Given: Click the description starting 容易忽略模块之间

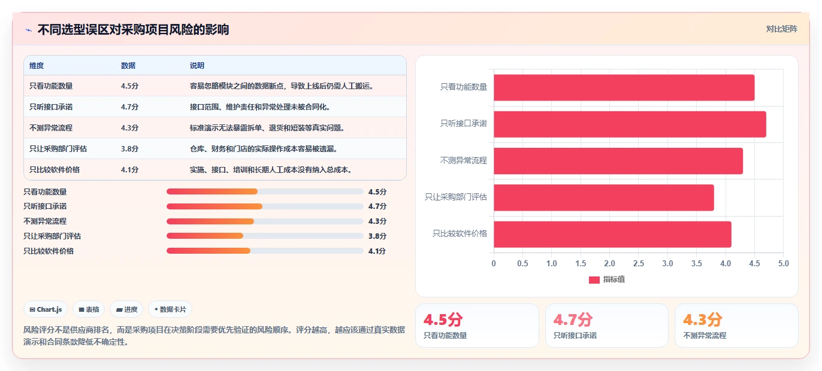Looking at the screenshot, I should tap(282, 86).
